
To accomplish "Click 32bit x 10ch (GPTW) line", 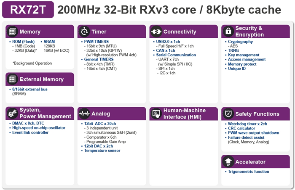I will [x=104, y=50].
